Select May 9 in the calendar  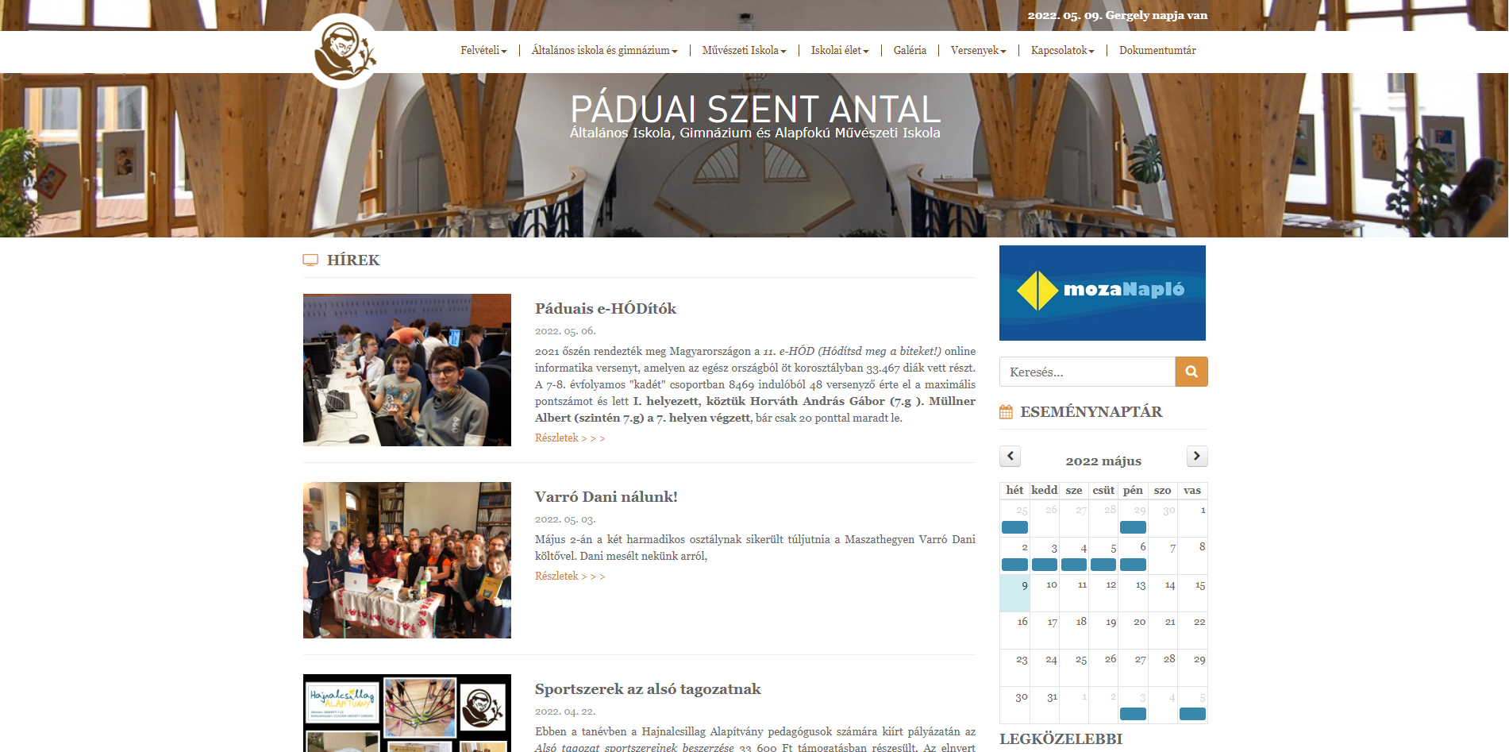click(1015, 592)
